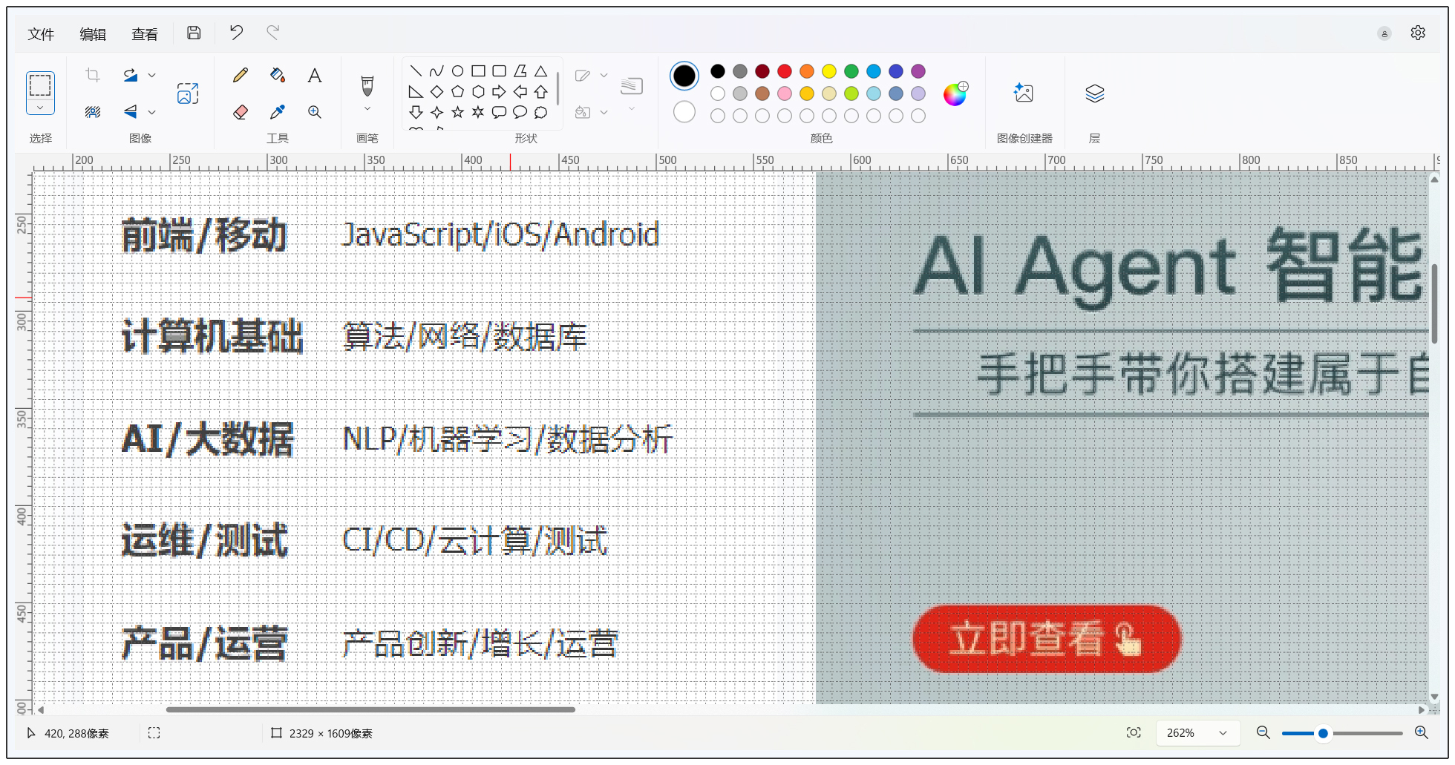Image resolution: width=1455 pixels, height=765 pixels.
Task: Click the zoom slider handle
Action: [1323, 733]
